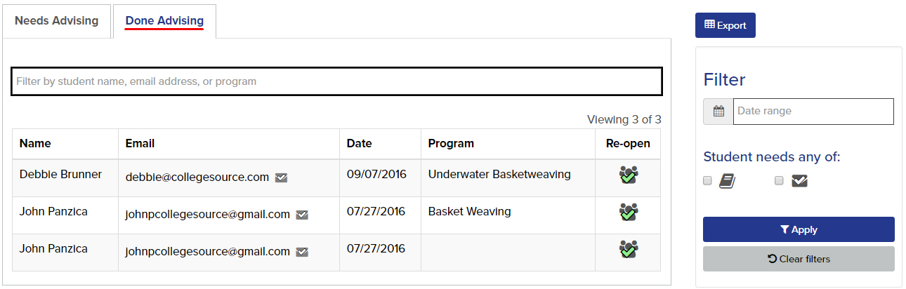906x289 pixels.
Task: Switch to the Needs Advising tab
Action: (x=57, y=21)
